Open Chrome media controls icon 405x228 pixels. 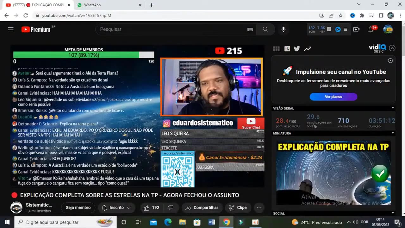pos(371,15)
